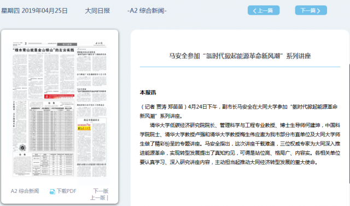Select the 大同日报 header title
Image resolution: width=350 pixels, height=206 pixels.
[x=97, y=10]
